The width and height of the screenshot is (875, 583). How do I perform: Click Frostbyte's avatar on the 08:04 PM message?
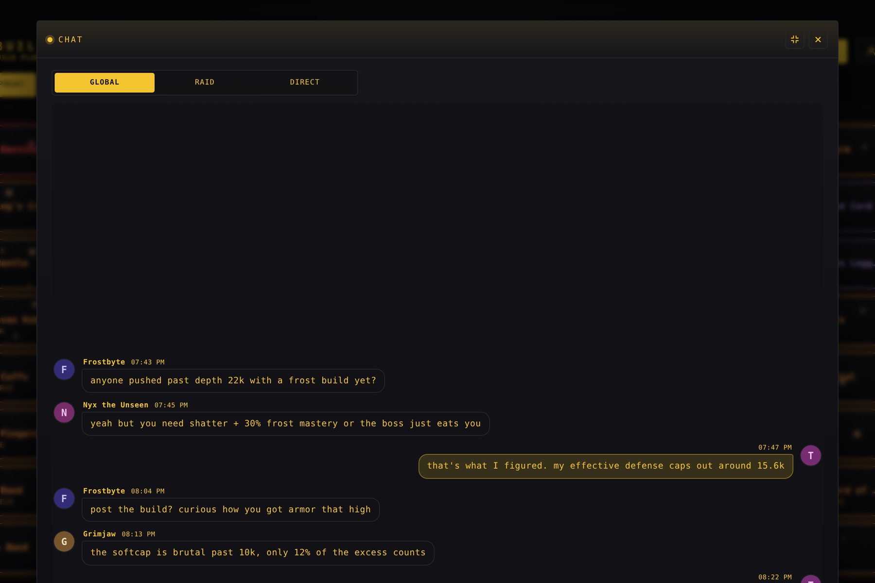pos(64,498)
